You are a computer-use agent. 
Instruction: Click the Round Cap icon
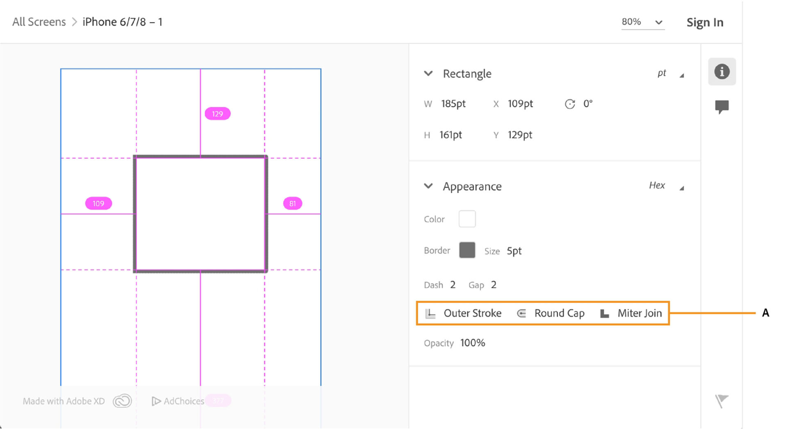point(521,313)
